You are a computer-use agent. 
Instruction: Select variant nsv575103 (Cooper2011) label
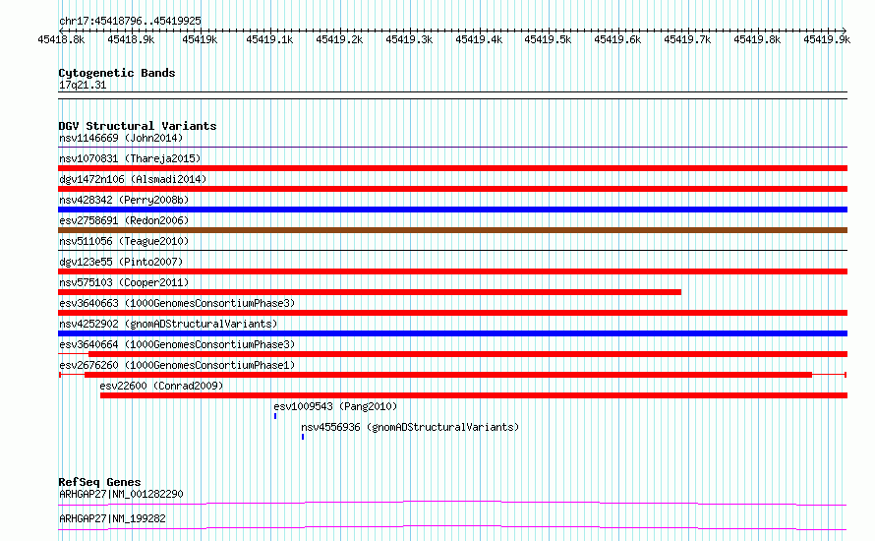(x=124, y=282)
